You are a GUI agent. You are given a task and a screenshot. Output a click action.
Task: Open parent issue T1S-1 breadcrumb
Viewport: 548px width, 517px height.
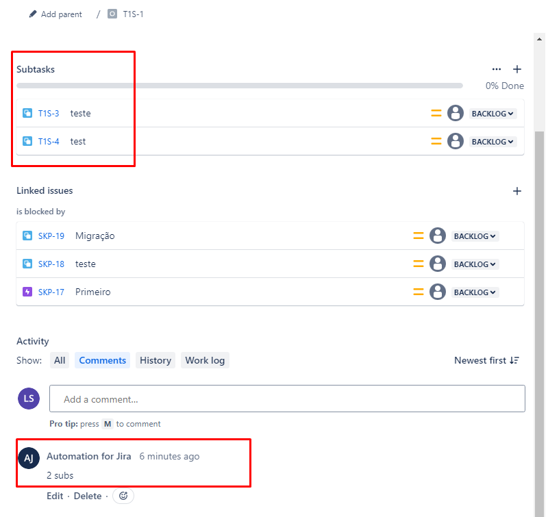(x=133, y=14)
